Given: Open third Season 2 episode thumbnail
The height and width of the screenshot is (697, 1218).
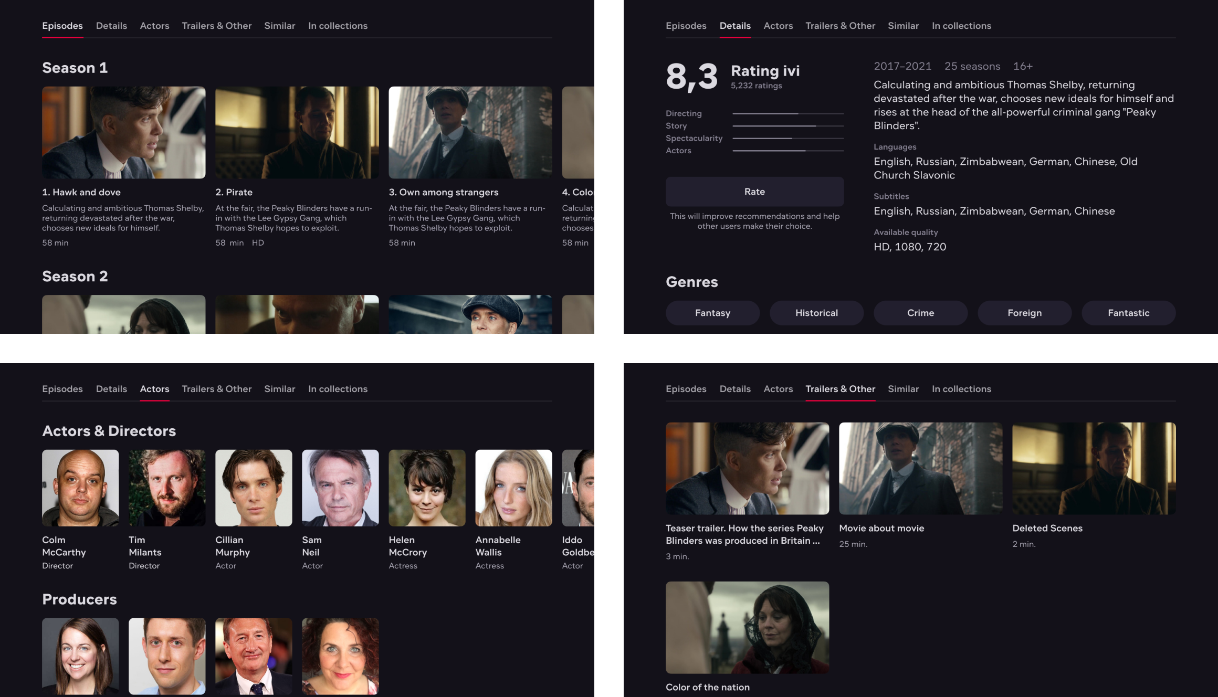Looking at the screenshot, I should tap(470, 314).
